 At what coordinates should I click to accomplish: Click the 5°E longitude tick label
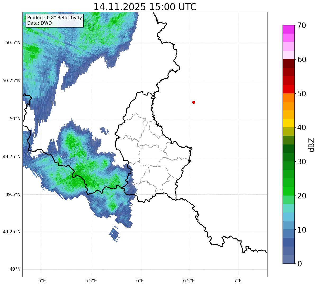42,281
